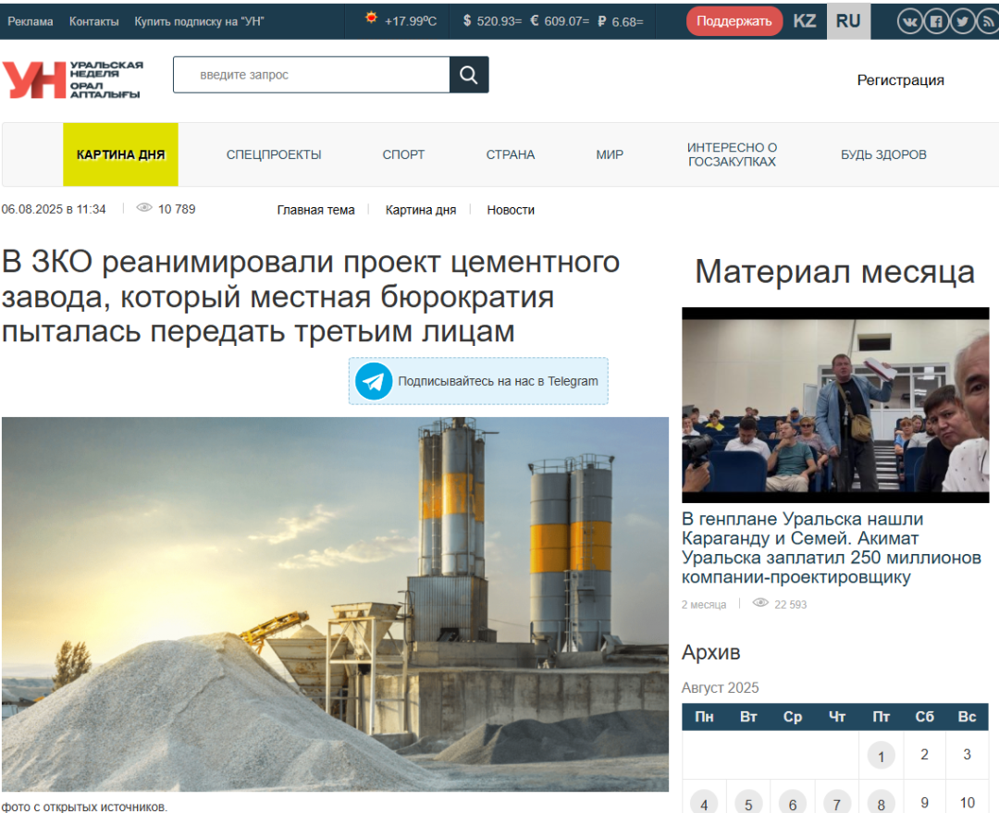Select archive date 8 in calendar
The width and height of the screenshot is (999, 813).
click(x=882, y=804)
